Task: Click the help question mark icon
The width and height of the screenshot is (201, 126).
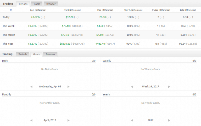Action: coord(11,10)
